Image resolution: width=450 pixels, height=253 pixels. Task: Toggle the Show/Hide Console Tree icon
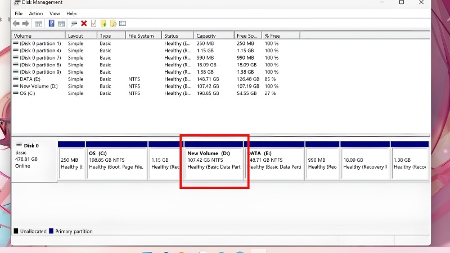(39, 24)
